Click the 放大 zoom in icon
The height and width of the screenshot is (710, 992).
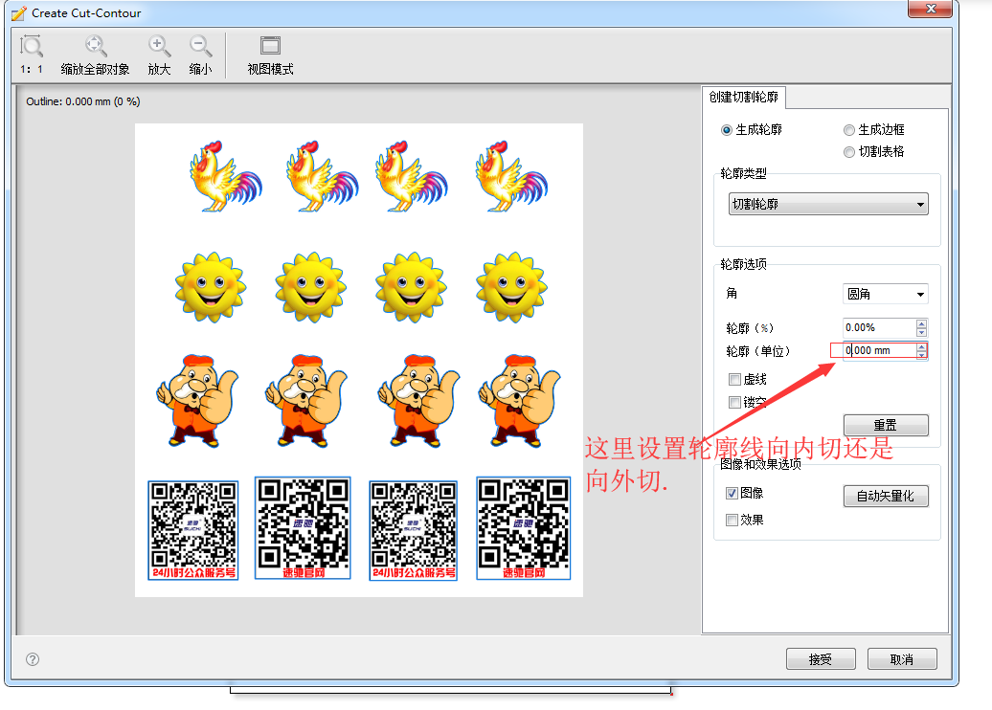tap(159, 46)
